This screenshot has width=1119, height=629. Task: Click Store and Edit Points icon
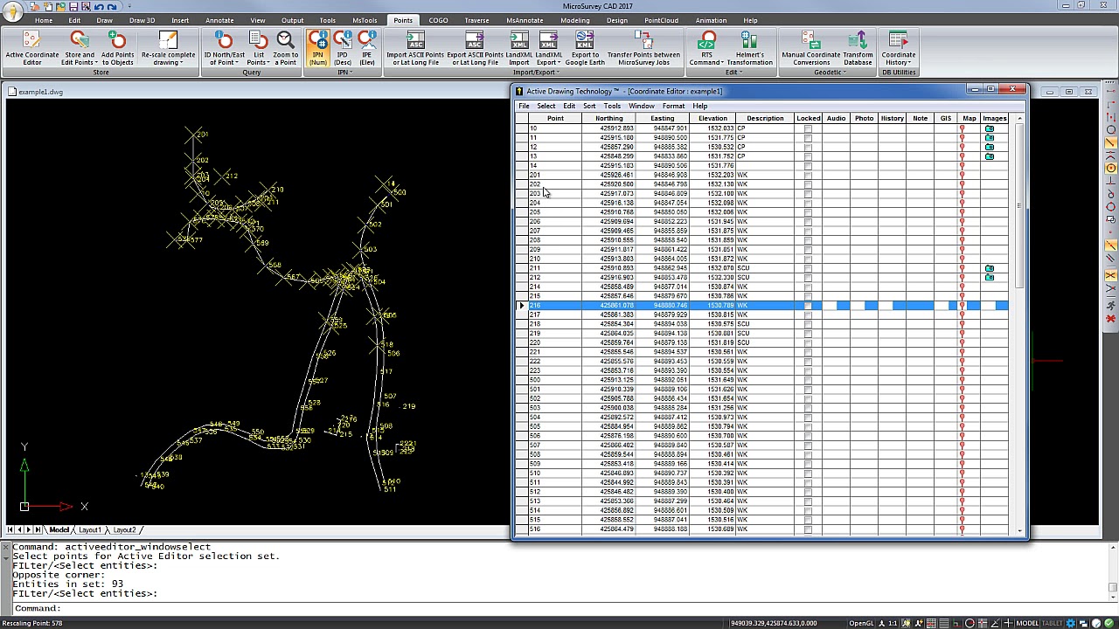(x=79, y=48)
